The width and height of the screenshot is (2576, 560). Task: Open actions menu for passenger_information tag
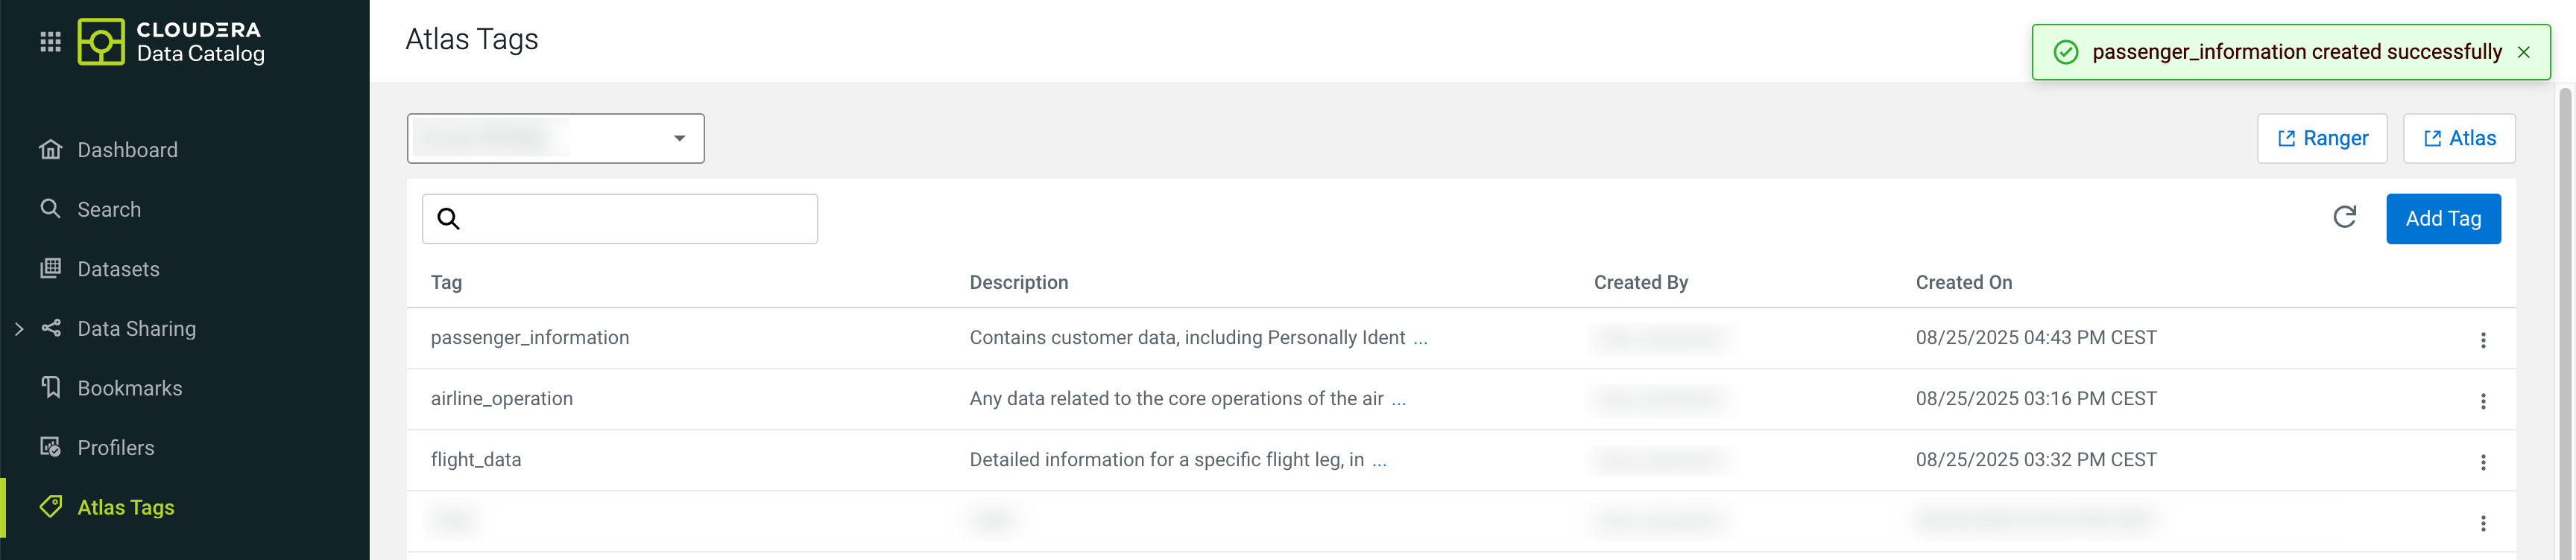tap(2482, 340)
